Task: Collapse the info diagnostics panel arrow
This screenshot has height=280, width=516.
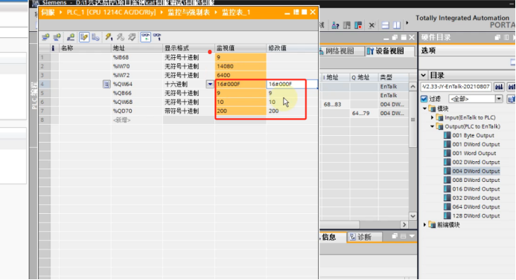Action: click(x=412, y=236)
